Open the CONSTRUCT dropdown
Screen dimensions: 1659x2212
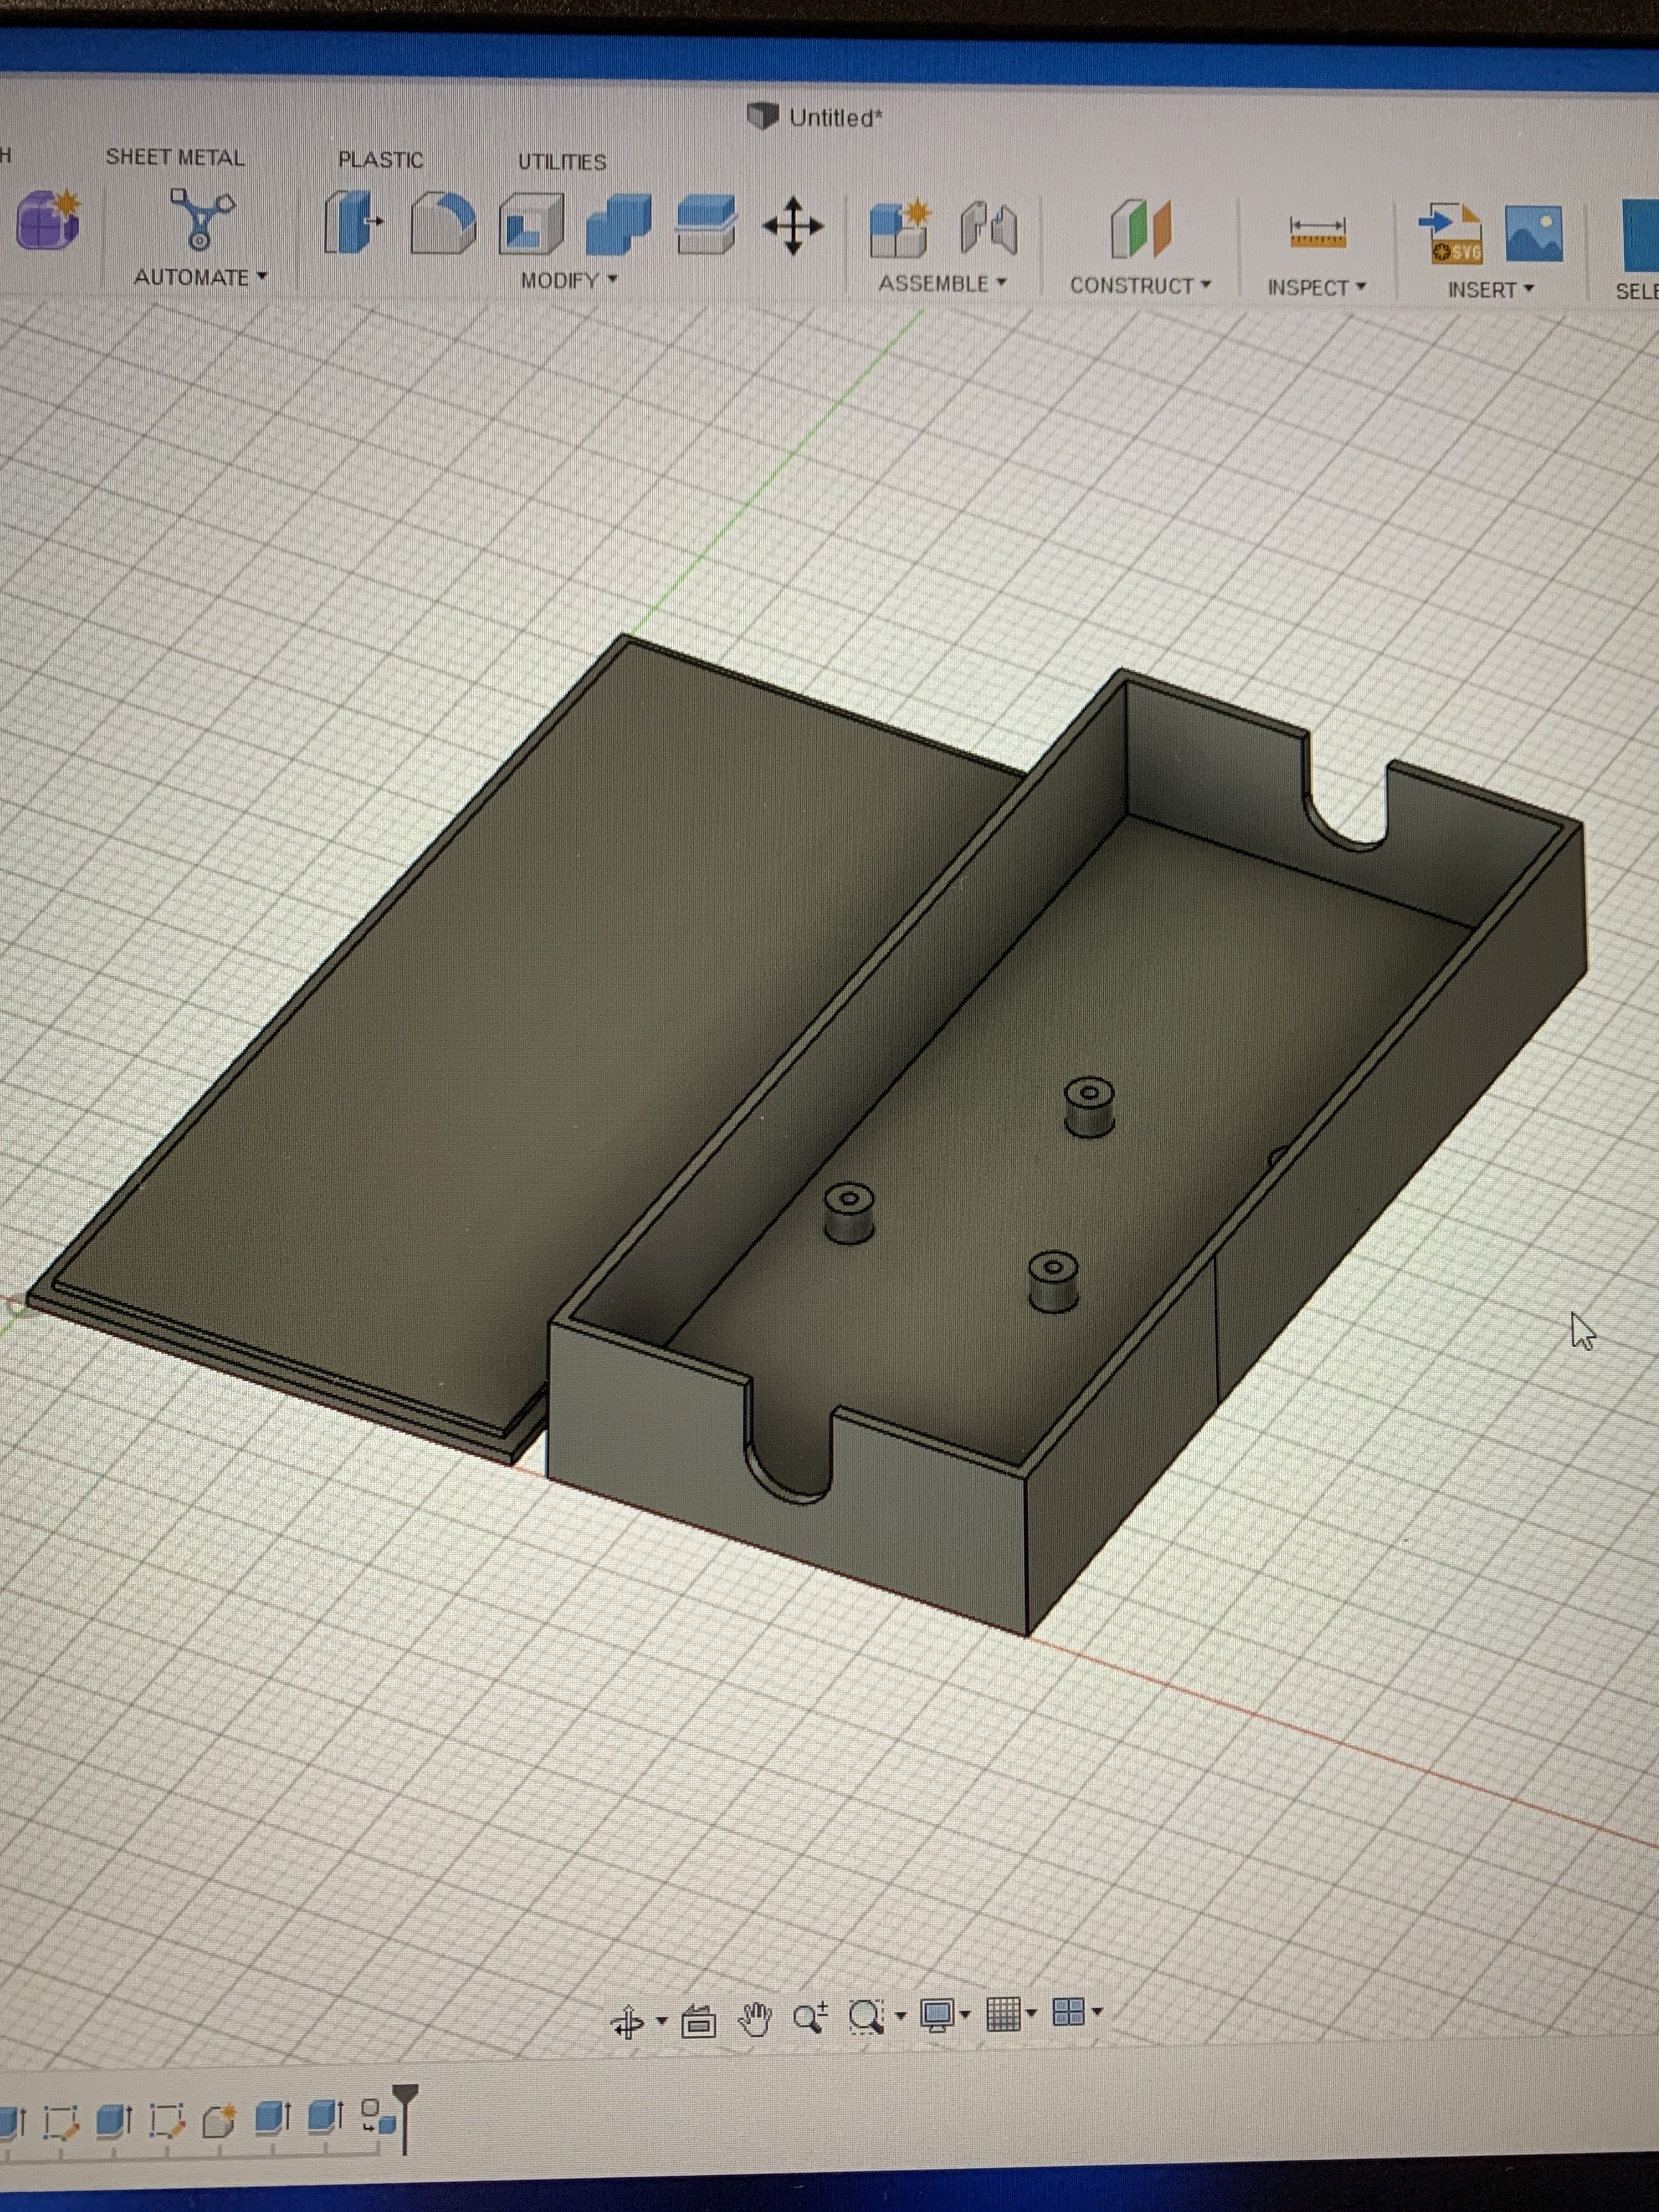(1140, 286)
